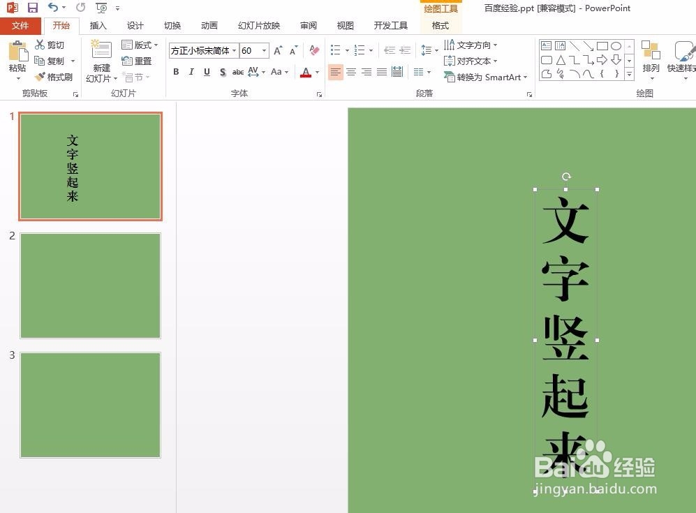Open the 设计 ribbon tab

(x=135, y=25)
